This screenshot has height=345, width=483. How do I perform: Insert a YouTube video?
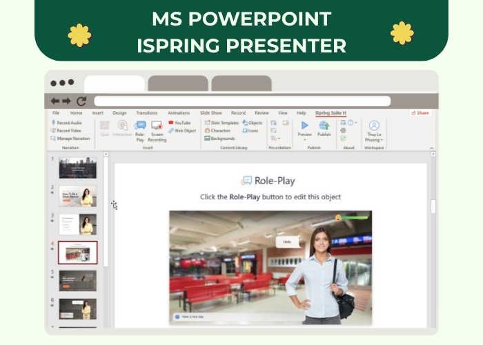(179, 123)
